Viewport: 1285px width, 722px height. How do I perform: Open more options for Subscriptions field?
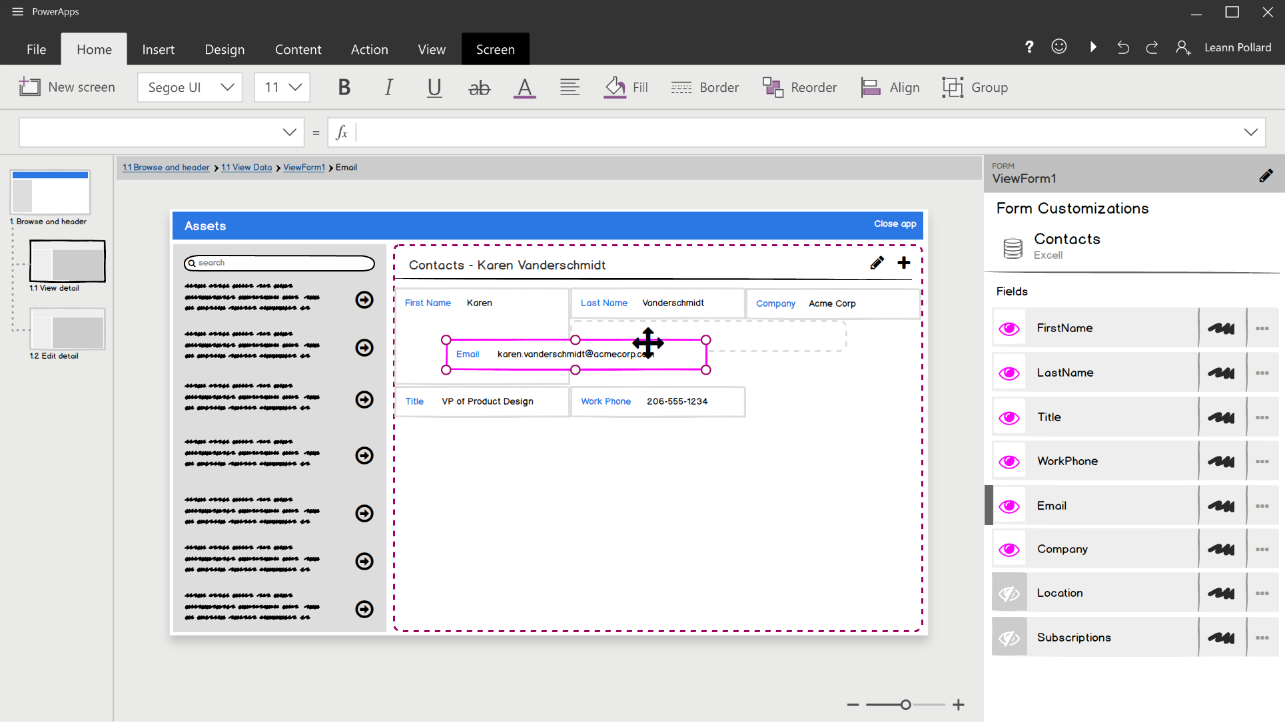[x=1262, y=637]
